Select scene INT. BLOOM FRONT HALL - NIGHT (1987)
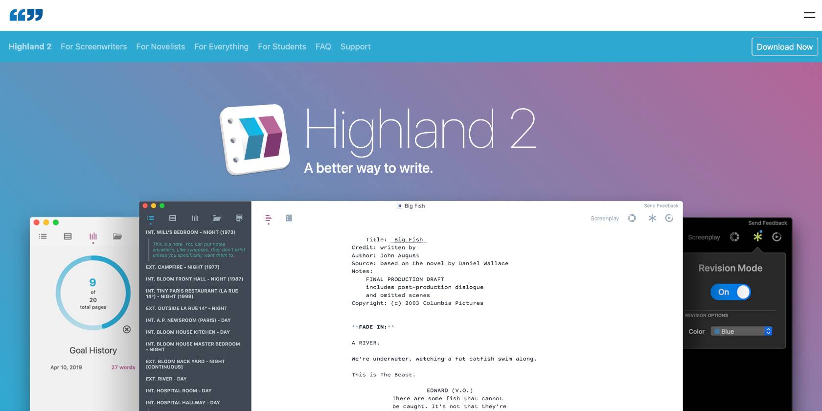The image size is (822, 411). (x=194, y=279)
